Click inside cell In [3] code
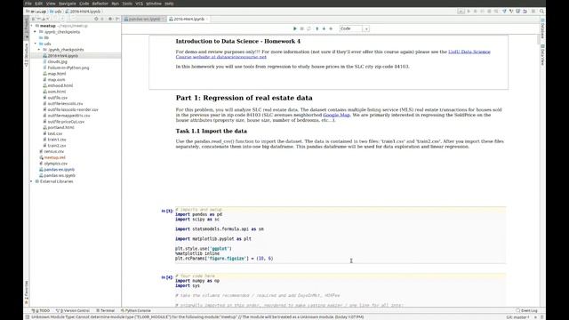The height and width of the screenshot is (320, 569). (341, 234)
